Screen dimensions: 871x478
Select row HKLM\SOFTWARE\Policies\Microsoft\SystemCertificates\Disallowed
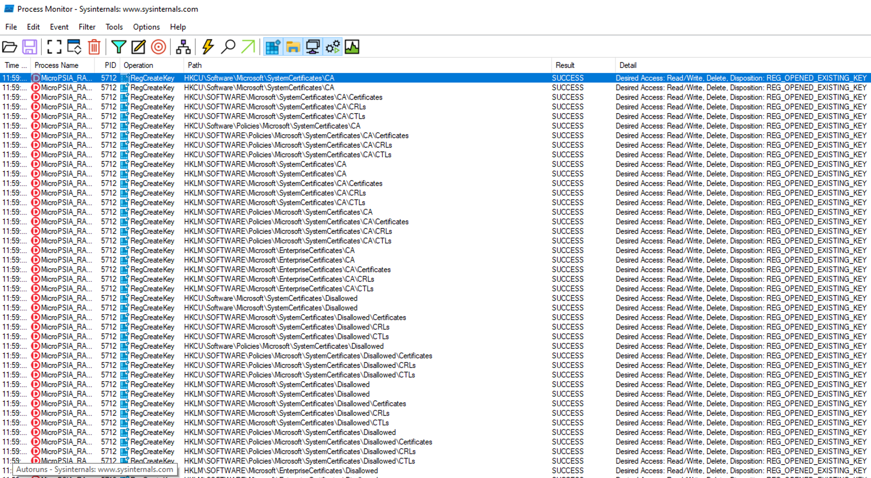click(435, 432)
